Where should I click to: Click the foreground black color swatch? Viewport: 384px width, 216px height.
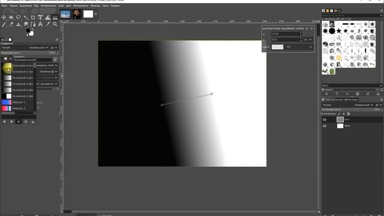click(28, 31)
